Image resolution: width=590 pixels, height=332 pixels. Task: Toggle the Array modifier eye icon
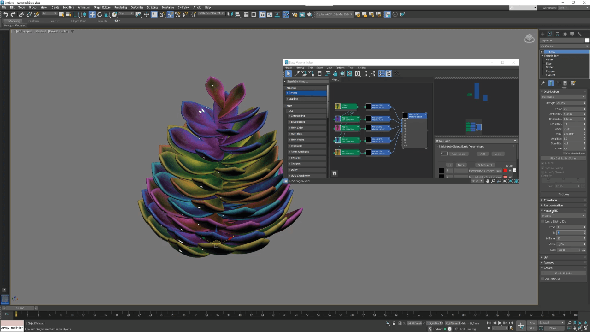542,52
